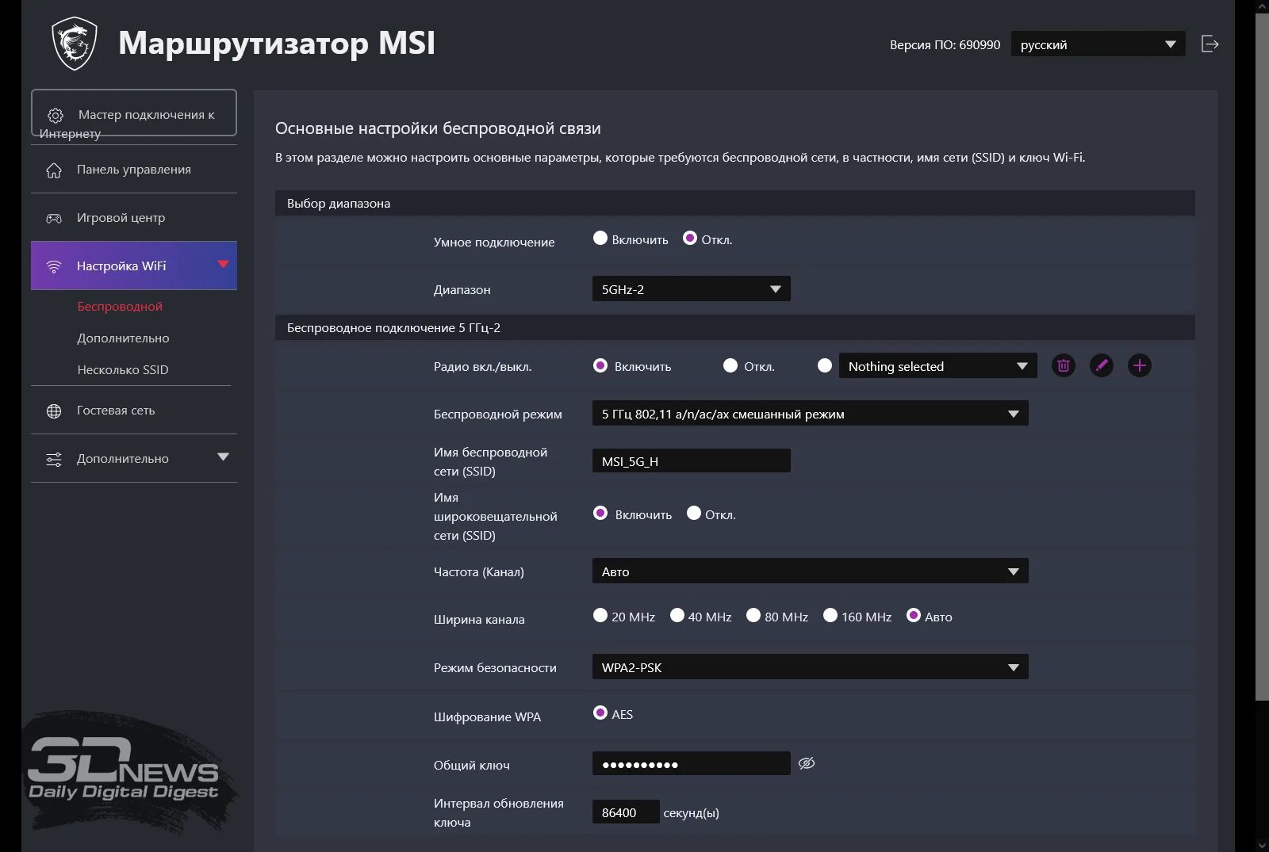Click the sliders icon beside Дополнительно

pos(54,460)
